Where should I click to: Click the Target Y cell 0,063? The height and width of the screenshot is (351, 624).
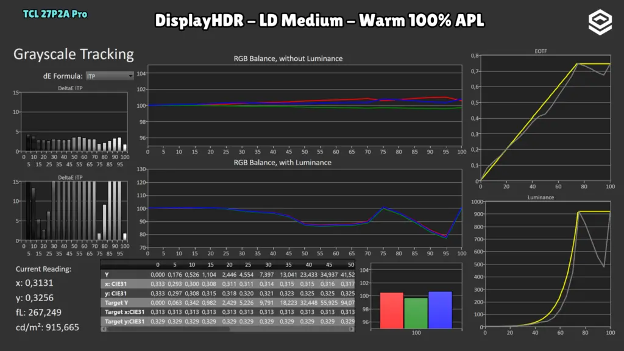tap(175, 302)
